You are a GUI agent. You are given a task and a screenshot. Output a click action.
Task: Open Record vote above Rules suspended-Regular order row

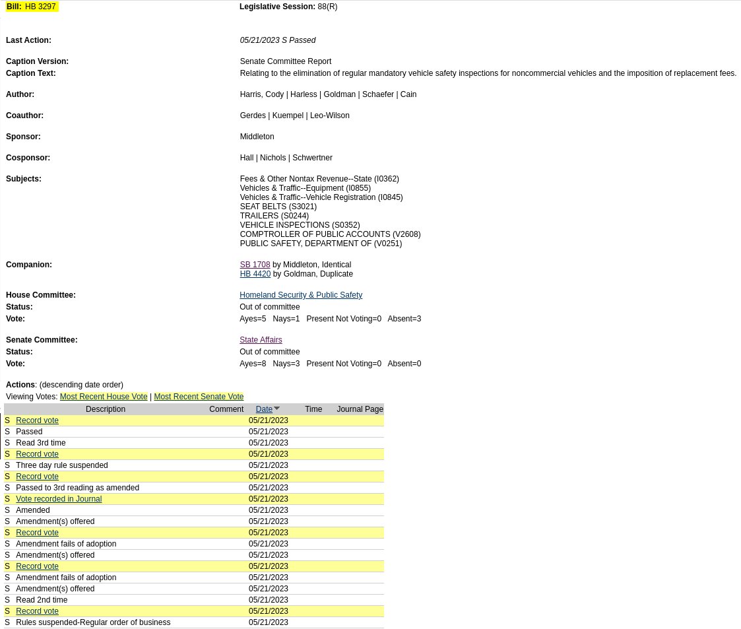tap(37, 611)
